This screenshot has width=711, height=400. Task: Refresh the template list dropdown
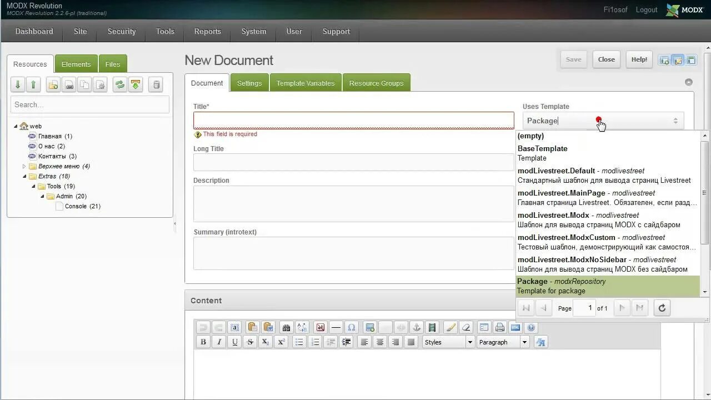[x=662, y=308]
